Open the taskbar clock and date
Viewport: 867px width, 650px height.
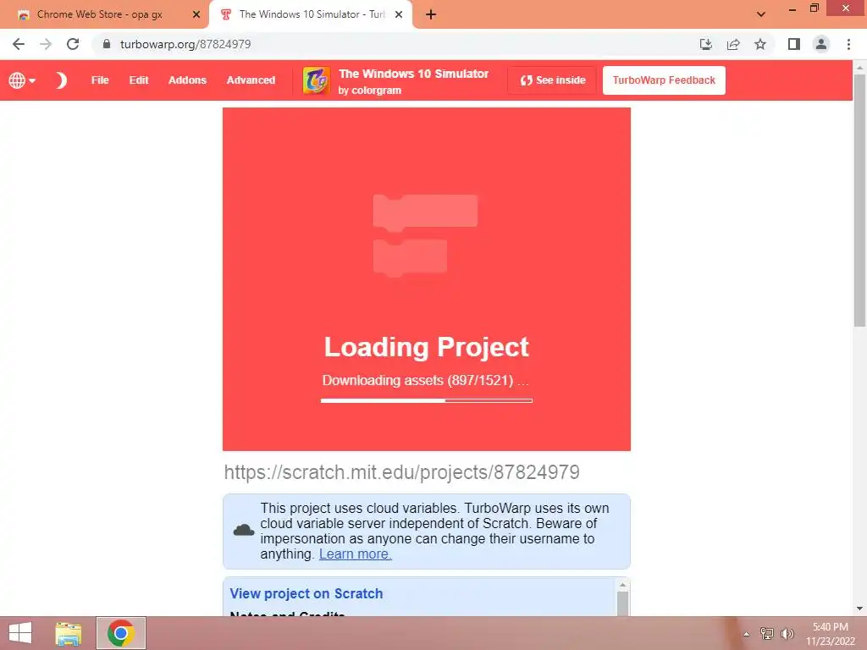(x=830, y=634)
